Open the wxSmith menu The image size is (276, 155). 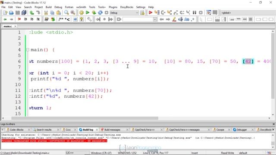click(x=81, y=7)
